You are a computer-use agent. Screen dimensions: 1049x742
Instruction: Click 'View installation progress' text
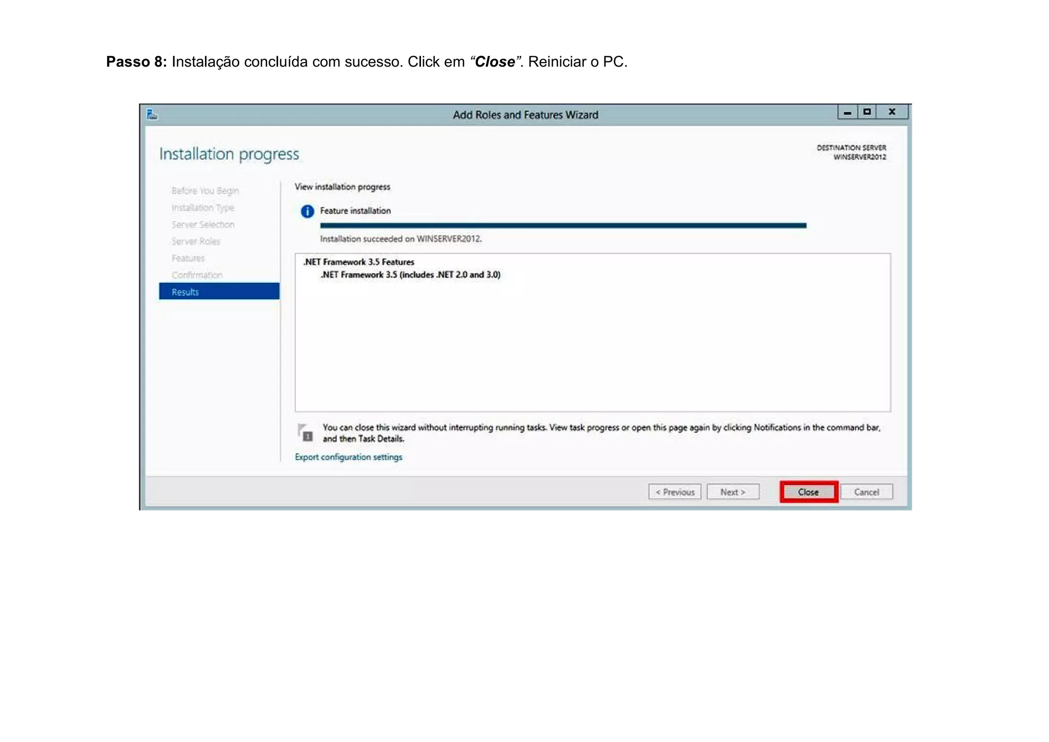click(x=342, y=187)
